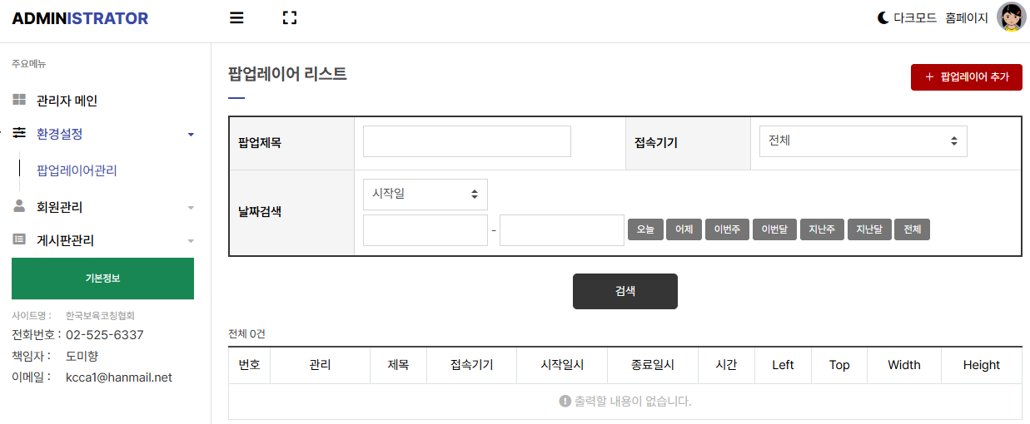The height and width of the screenshot is (424, 1030).
Task: Click the 회원관리 person icon
Action: (19, 206)
